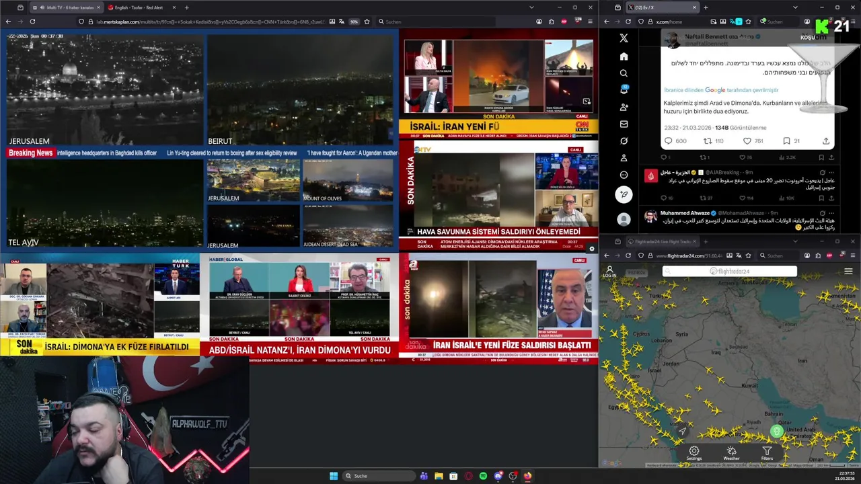Open File Explorer from the taskbar
861x484 pixels.
coord(439,476)
